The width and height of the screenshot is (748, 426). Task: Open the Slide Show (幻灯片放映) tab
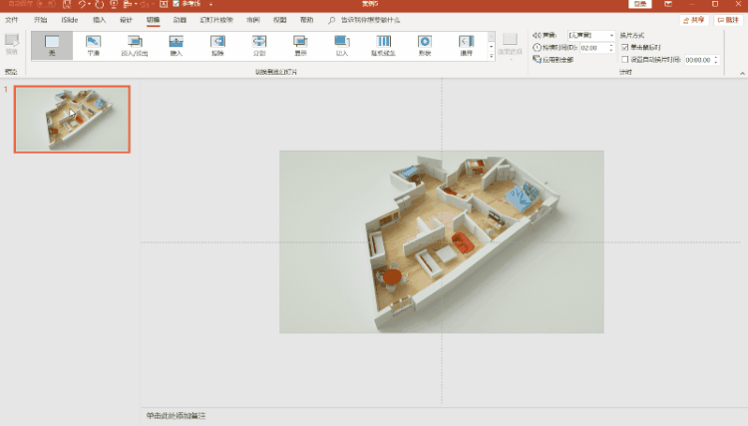(x=216, y=20)
